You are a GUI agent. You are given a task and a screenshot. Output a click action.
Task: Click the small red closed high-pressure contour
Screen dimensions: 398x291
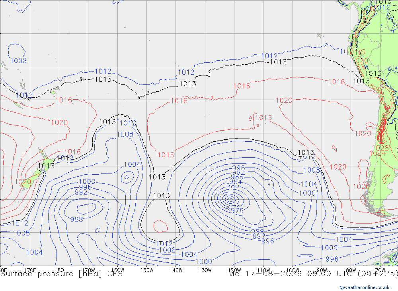click(x=160, y=226)
